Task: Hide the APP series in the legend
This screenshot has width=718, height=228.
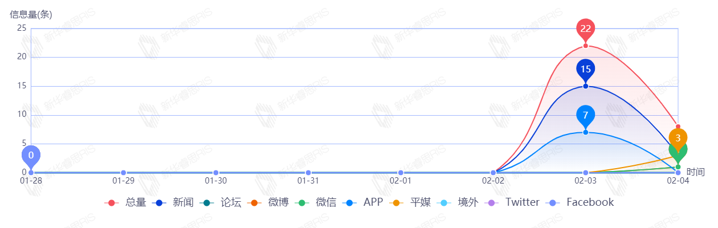Action: coord(364,202)
